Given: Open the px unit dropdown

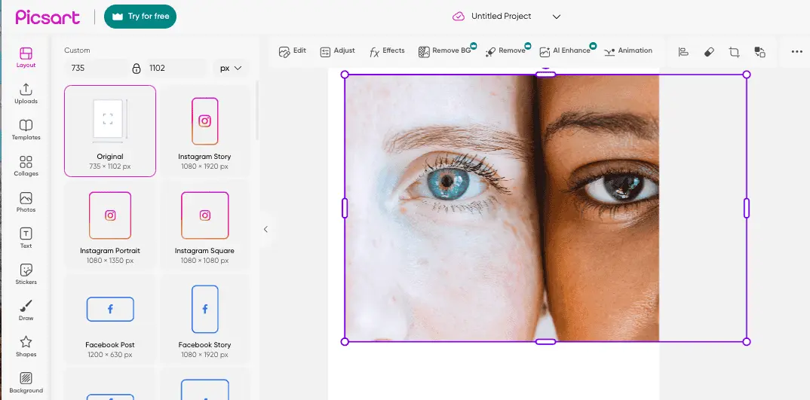Looking at the screenshot, I should click(230, 68).
